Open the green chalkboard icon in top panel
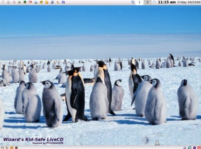201x149 pixels. click(25, 2)
